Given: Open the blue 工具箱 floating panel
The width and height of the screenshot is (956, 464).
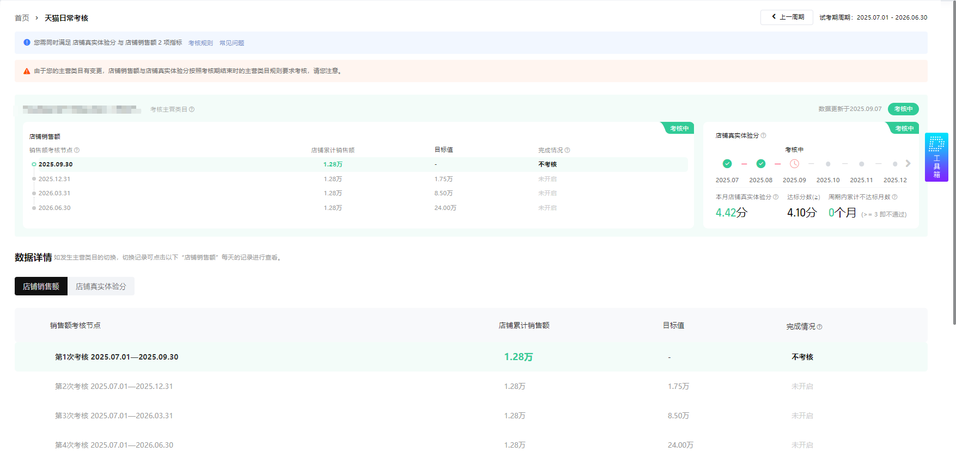Looking at the screenshot, I should click(936, 157).
